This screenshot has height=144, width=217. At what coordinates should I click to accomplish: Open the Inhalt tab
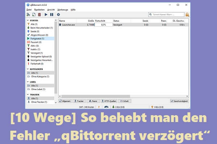(124, 101)
